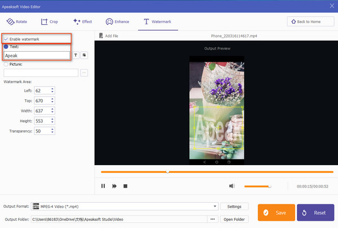338x228 pixels.
Task: Decrease the Width value with down arrow
Action: (52, 112)
